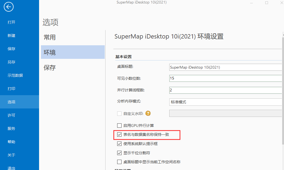Image resolution: width=284 pixels, height=170 pixels.
Task: Click the 并行计算线程数: label
Action: click(x=131, y=90)
